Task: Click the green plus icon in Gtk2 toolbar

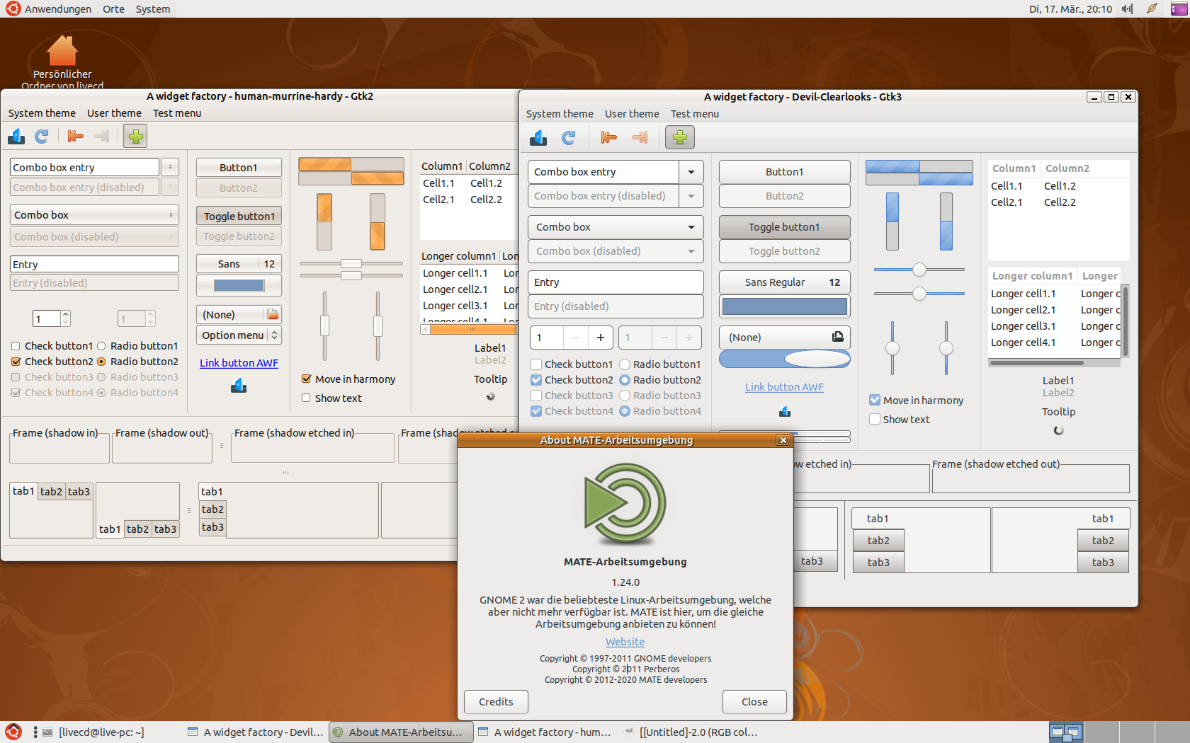Action: [x=135, y=136]
